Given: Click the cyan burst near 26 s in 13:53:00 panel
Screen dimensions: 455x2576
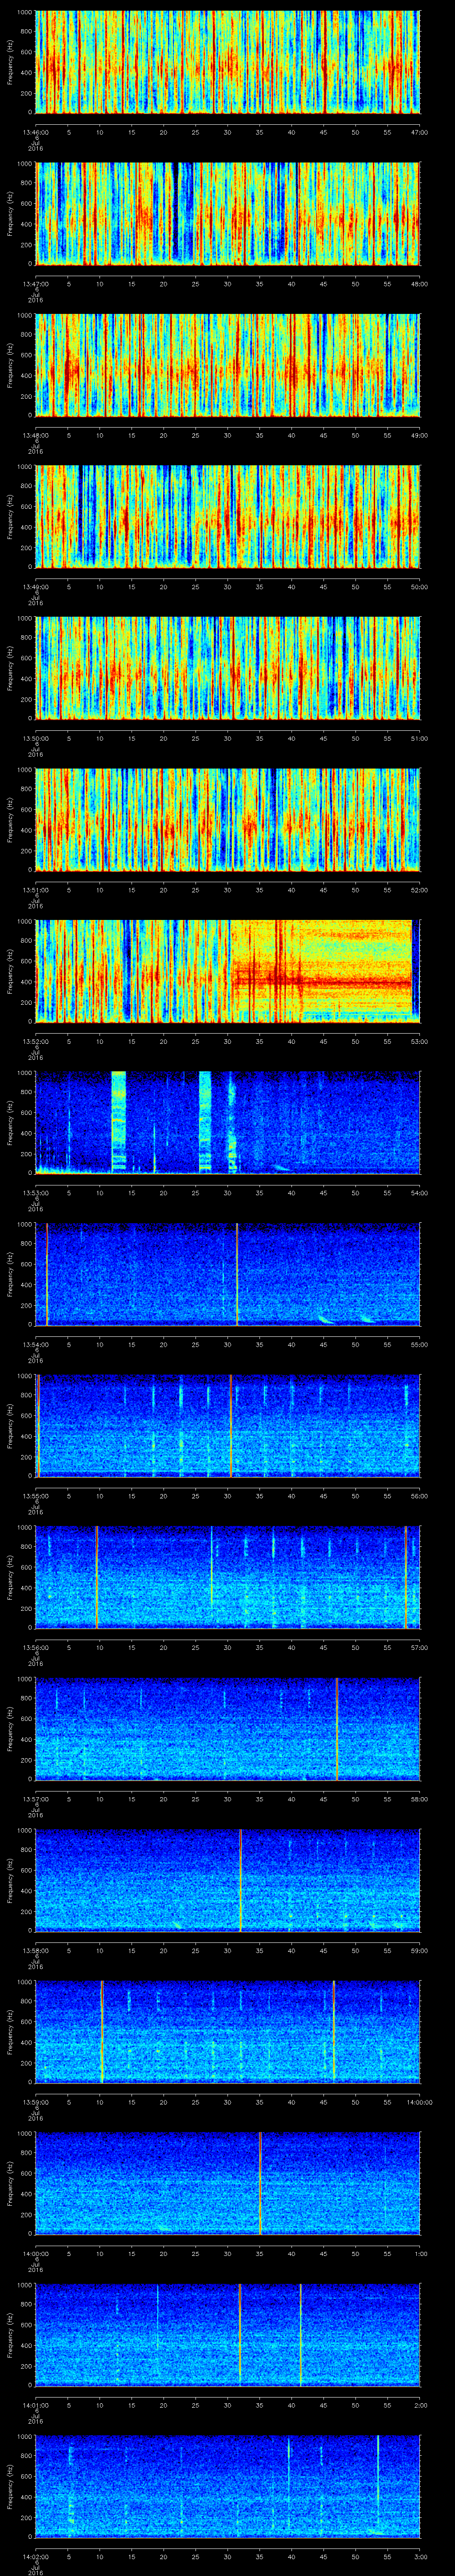Looking at the screenshot, I should pos(205,1123).
